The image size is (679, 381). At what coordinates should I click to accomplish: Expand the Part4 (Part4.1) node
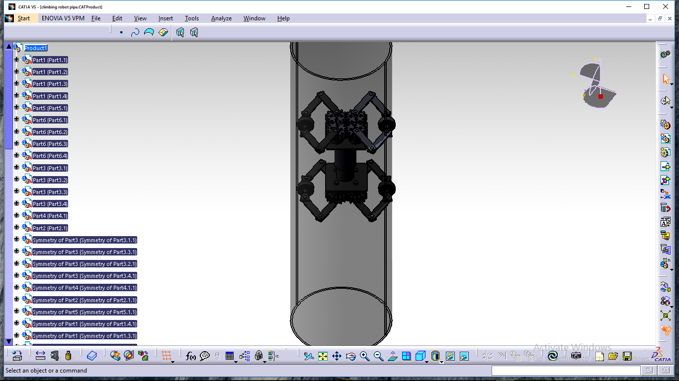[16, 215]
